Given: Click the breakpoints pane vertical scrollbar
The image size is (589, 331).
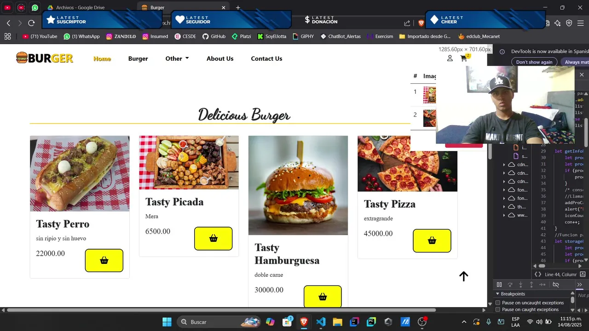Looking at the screenshot, I should click(x=572, y=300).
